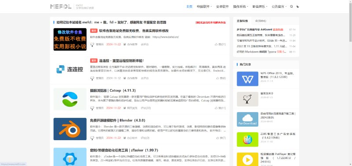This screenshot has height=166, width=352.
Task: Open 评论(22) on Catsxp post
Action: 146,108
